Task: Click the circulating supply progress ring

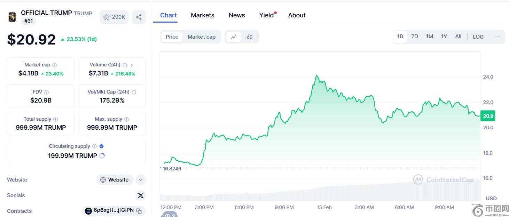Action: [x=102, y=156]
